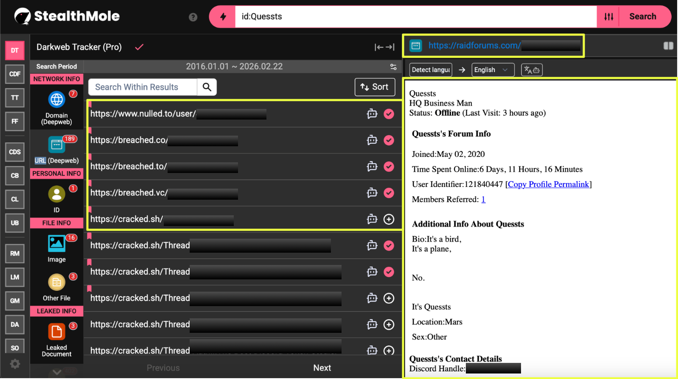Switch to the CDS sidebar tab
The width and height of the screenshot is (678, 379).
click(x=15, y=152)
